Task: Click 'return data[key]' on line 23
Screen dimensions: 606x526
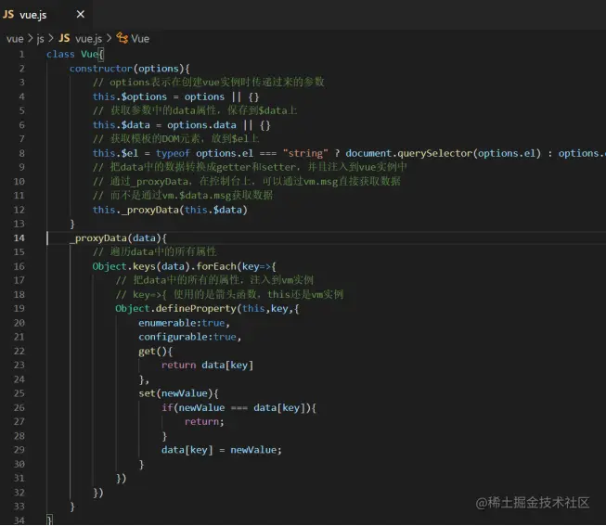Action: [x=207, y=366]
